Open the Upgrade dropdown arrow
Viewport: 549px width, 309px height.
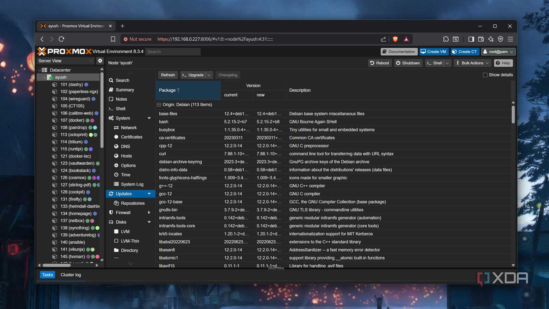pos(209,75)
